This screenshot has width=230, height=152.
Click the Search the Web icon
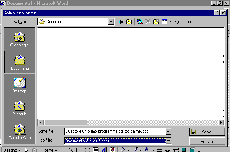[x=140, y=22]
